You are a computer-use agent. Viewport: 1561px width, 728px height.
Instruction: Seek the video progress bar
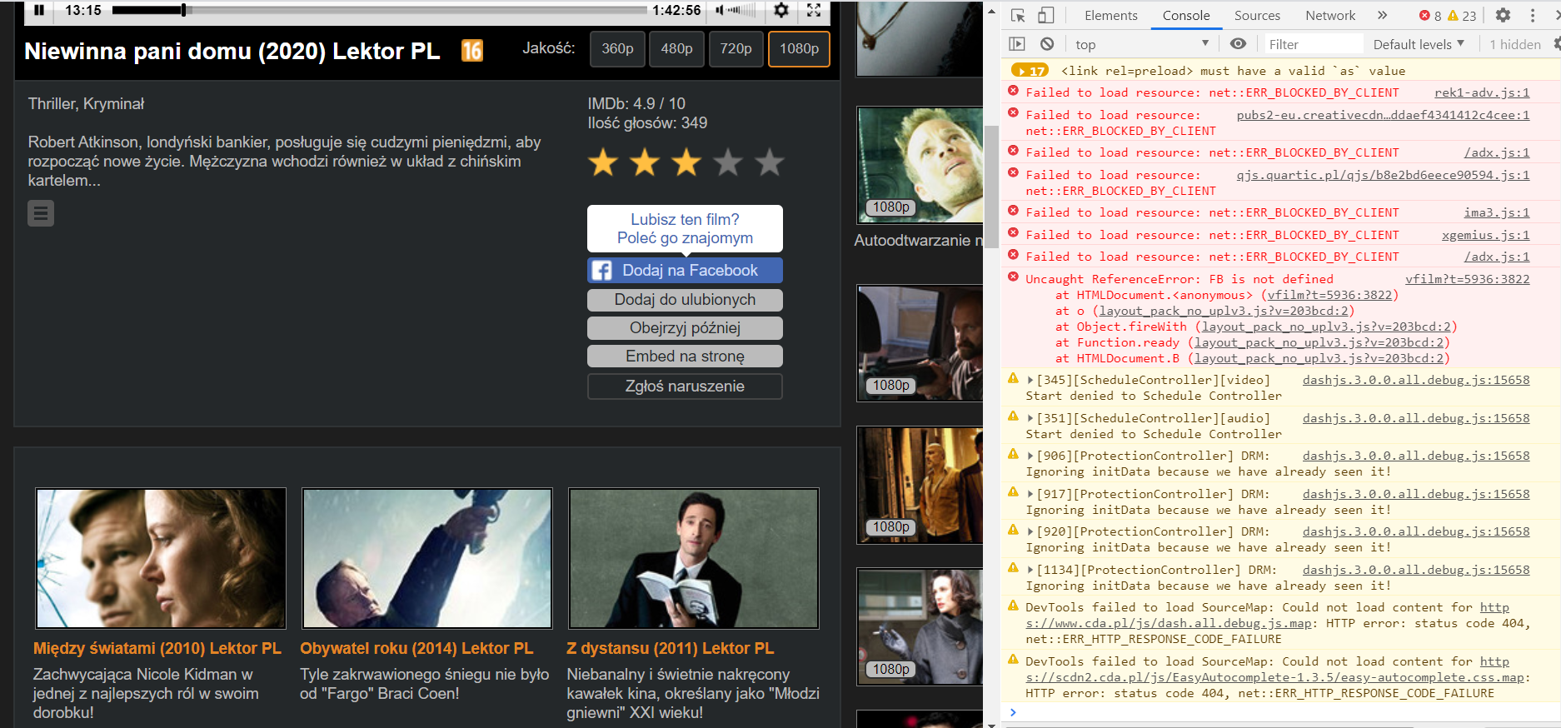click(379, 10)
